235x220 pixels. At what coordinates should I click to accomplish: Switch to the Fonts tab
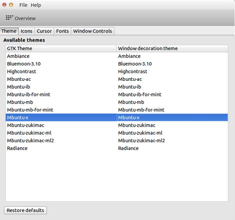(x=62, y=31)
